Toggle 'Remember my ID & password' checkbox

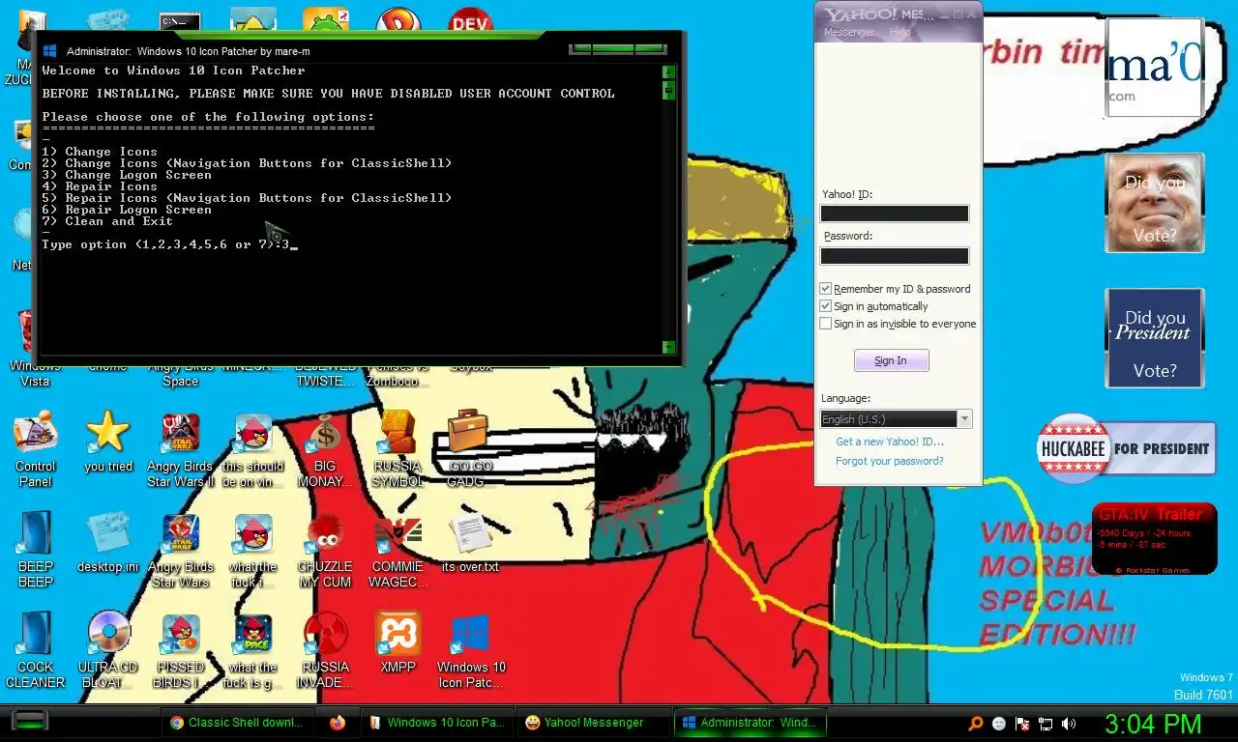pos(825,289)
